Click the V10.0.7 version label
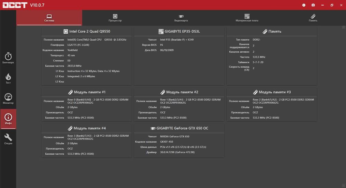The image size is (346, 188). pyautogui.click(x=37, y=5)
